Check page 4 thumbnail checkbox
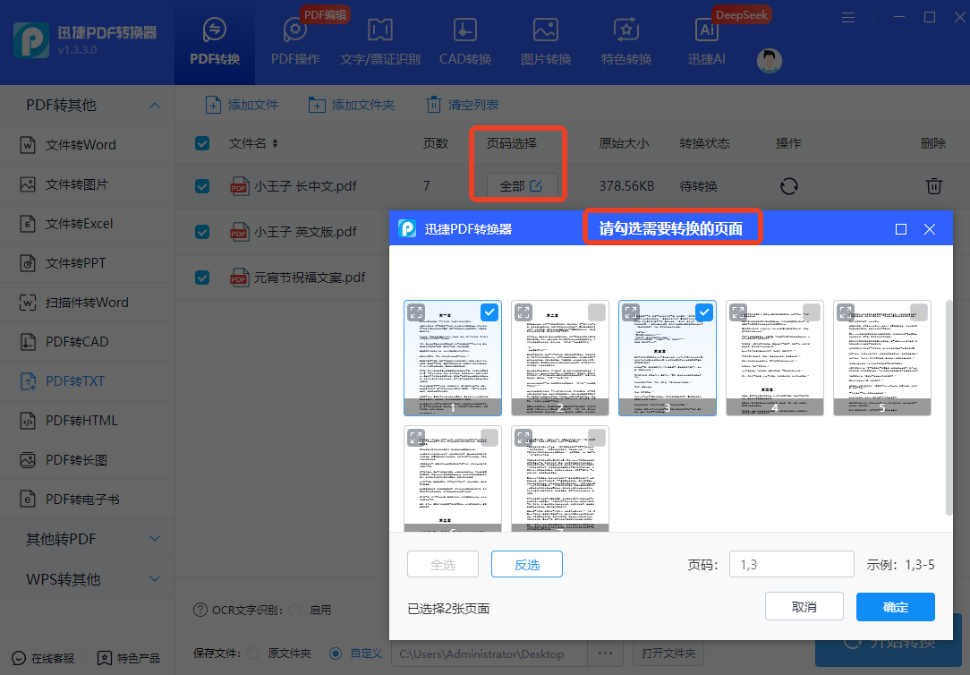The width and height of the screenshot is (970, 675). [x=811, y=312]
